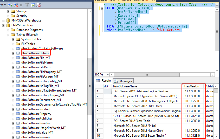This screenshot has height=139, width=220.
Task: Click the RawVersion column header
Action: 193,86
